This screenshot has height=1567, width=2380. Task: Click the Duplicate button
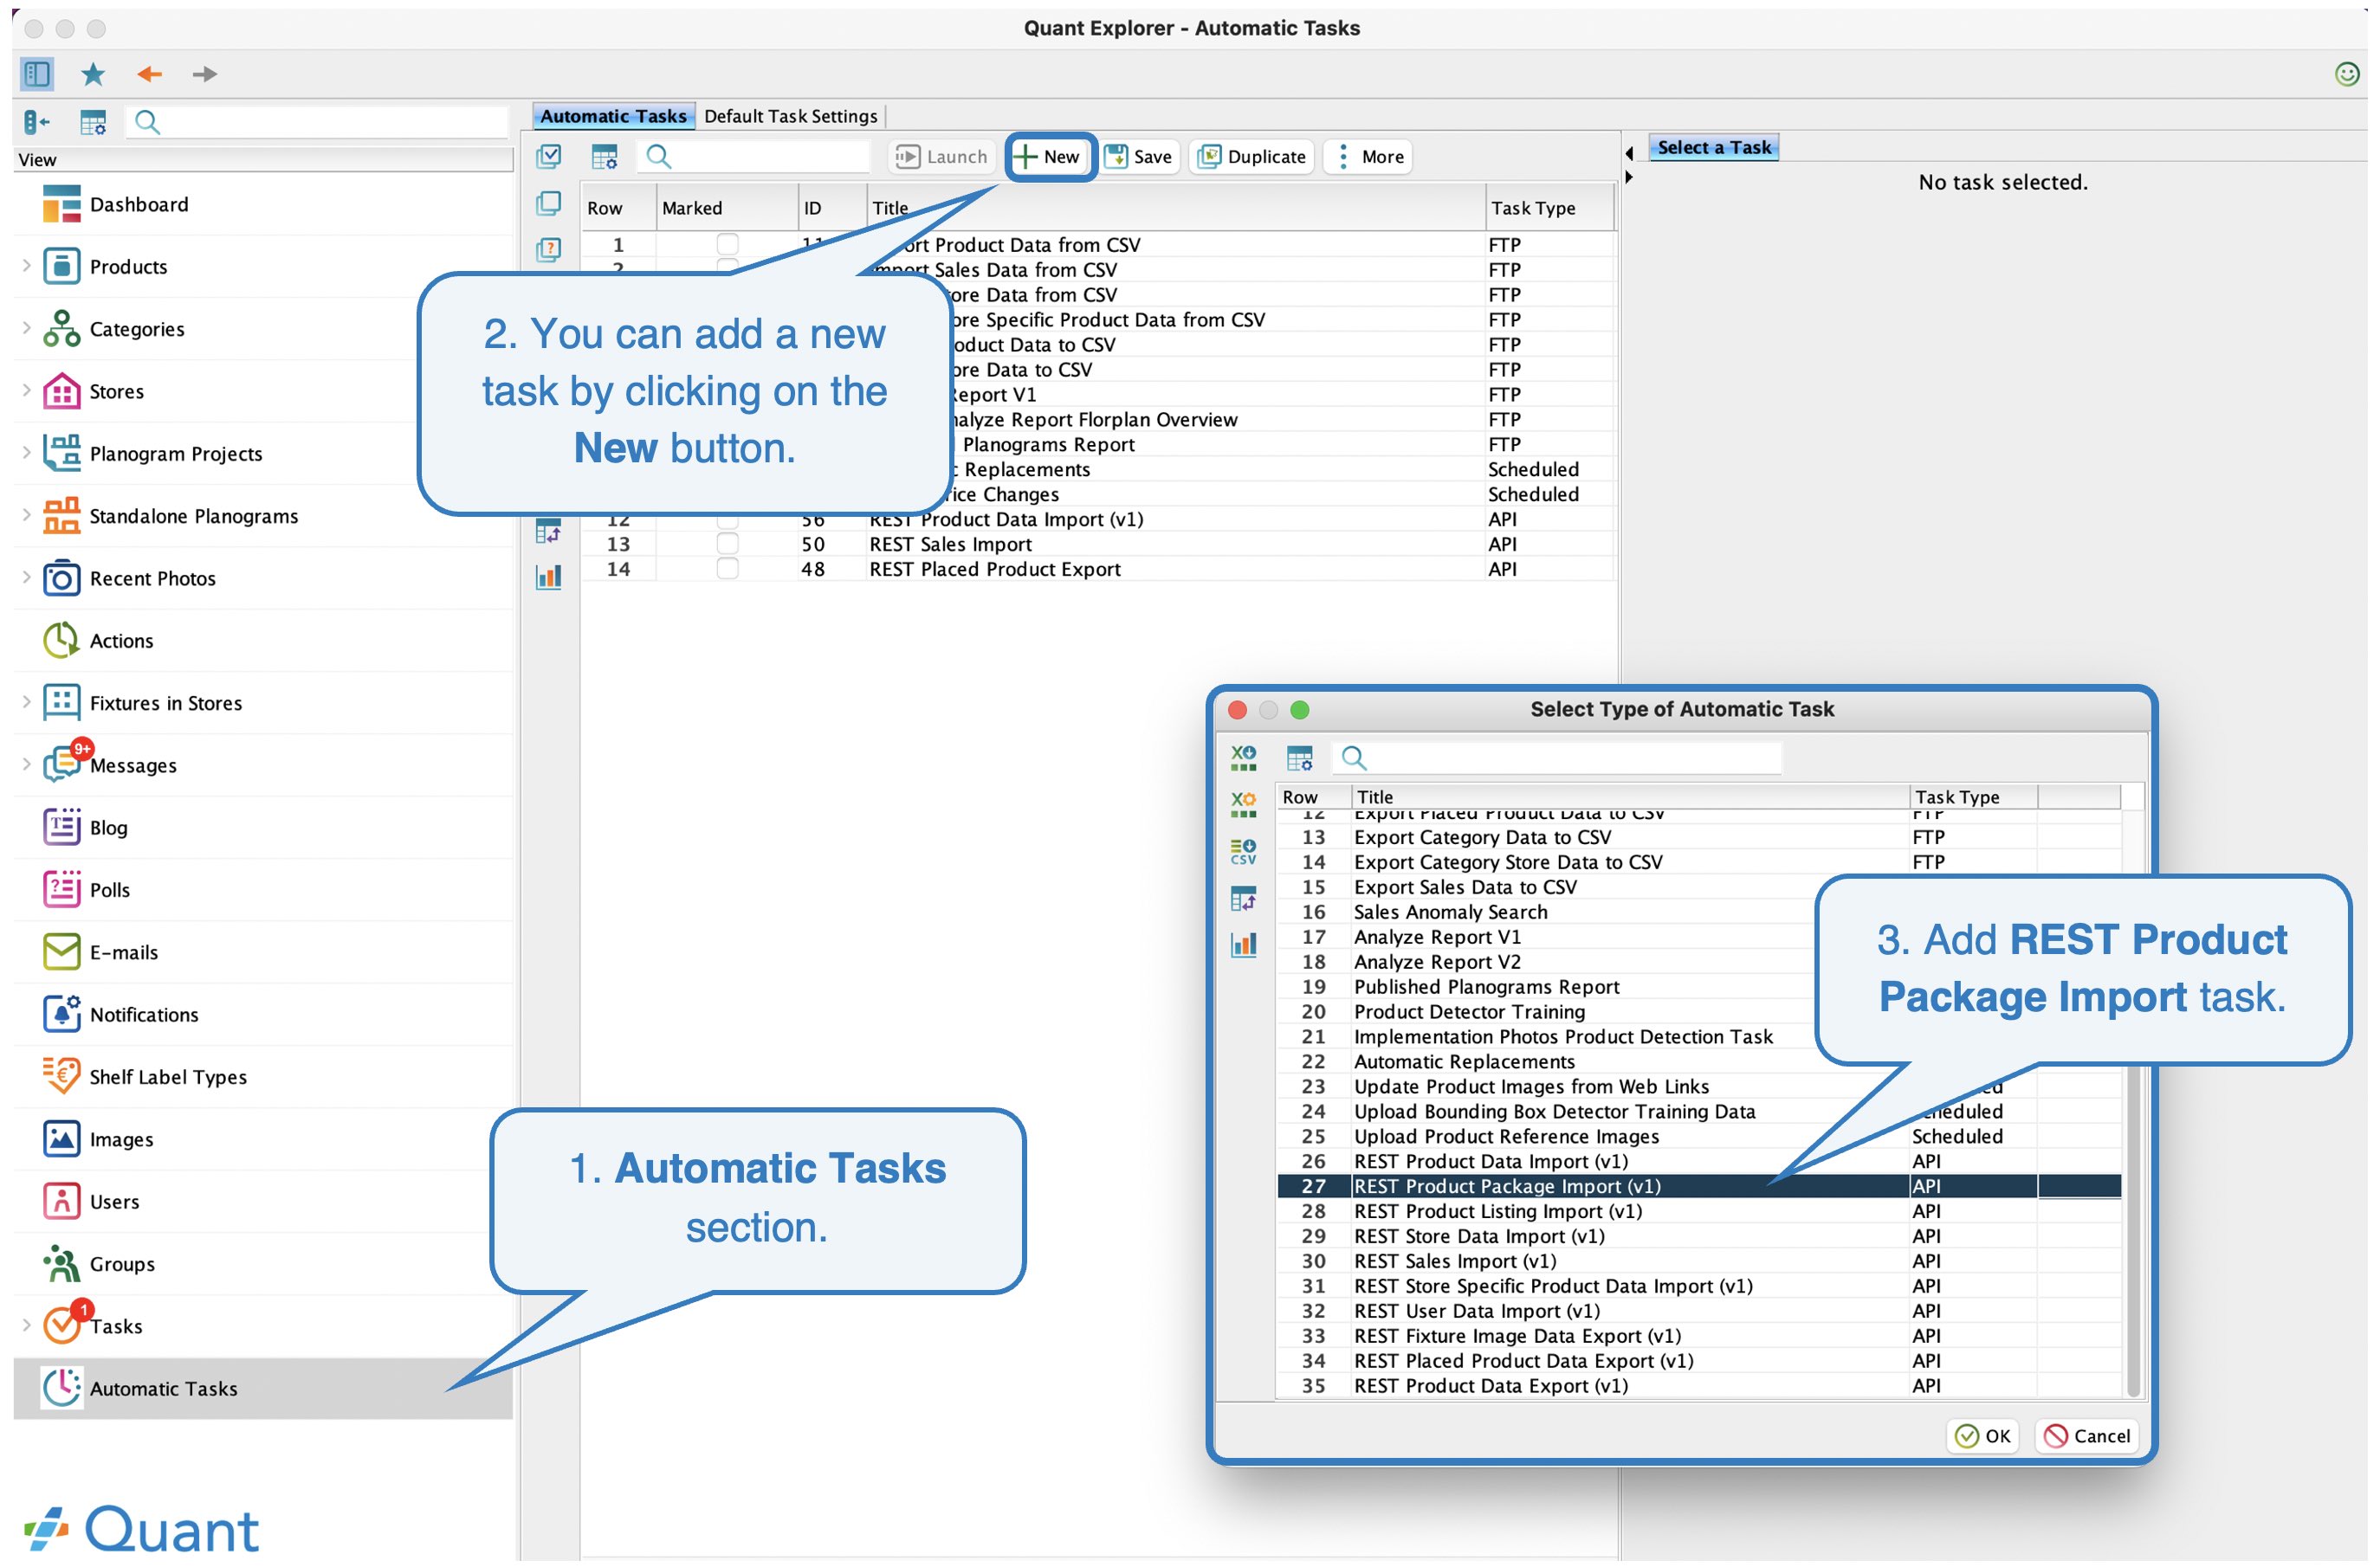click(1253, 156)
